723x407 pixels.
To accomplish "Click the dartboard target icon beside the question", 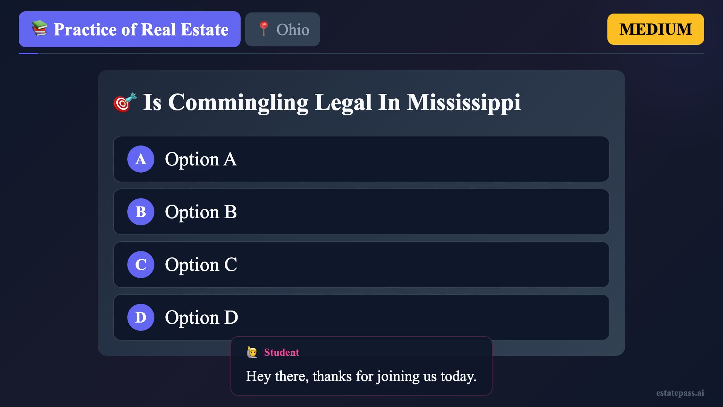I will click(125, 103).
